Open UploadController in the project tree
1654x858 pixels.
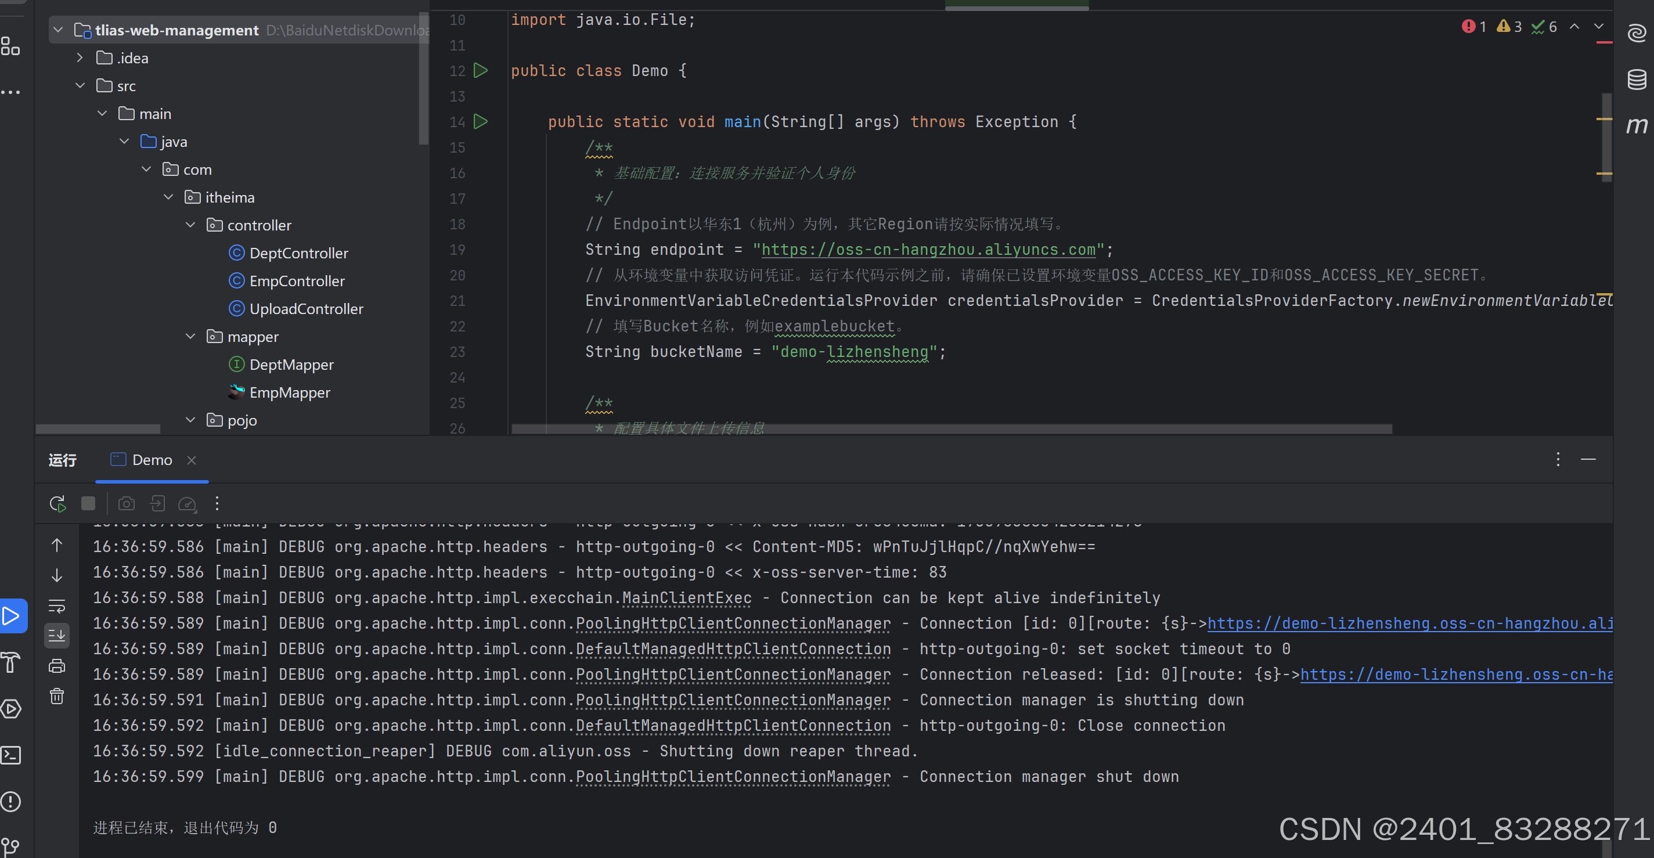click(305, 309)
